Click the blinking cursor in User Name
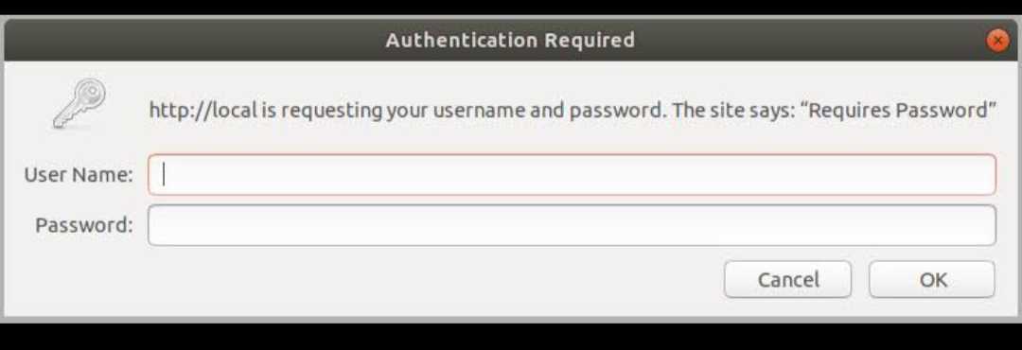 [x=164, y=175]
